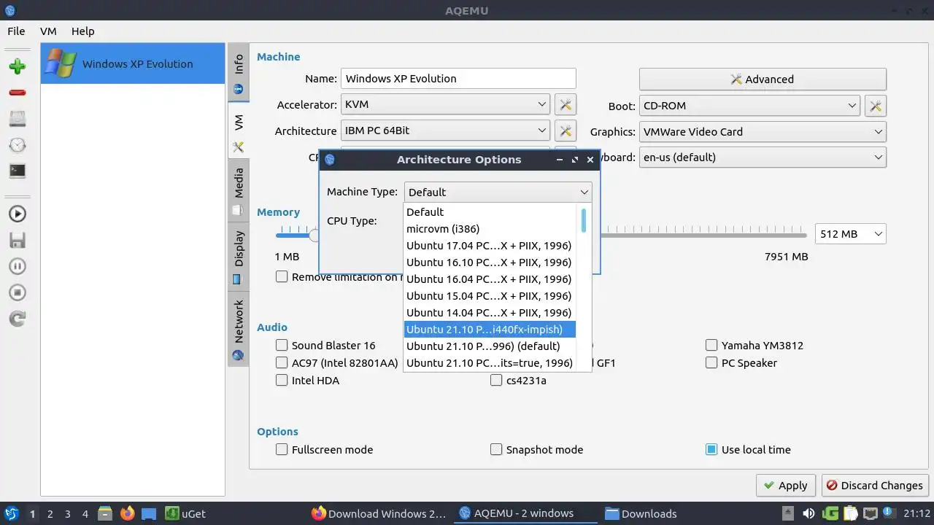Screen dimensions: 934x525
Task: Stop the VM using the stop icon
Action: (x=18, y=292)
